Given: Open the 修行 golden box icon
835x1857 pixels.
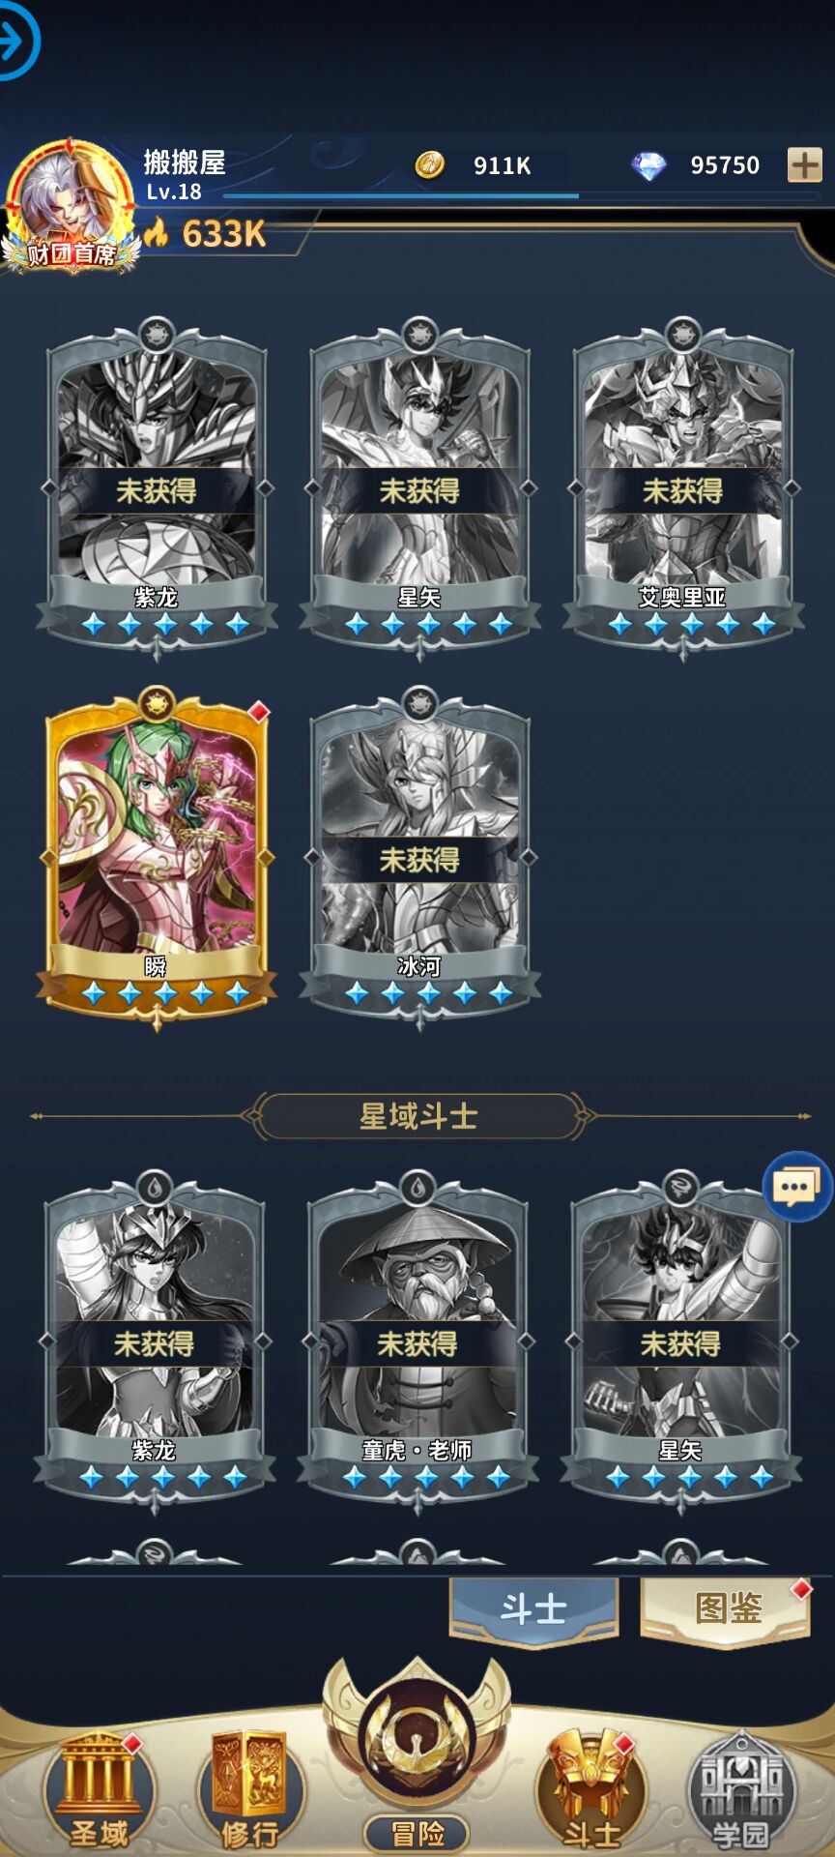Looking at the screenshot, I should pos(249,1791).
